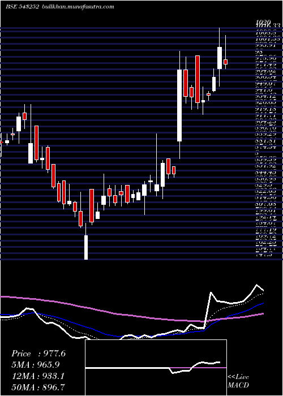Image resolution: width=283 pixels, height=396 pixels.
Task: Select the Price : 977.6 readout
Action: click(38, 354)
